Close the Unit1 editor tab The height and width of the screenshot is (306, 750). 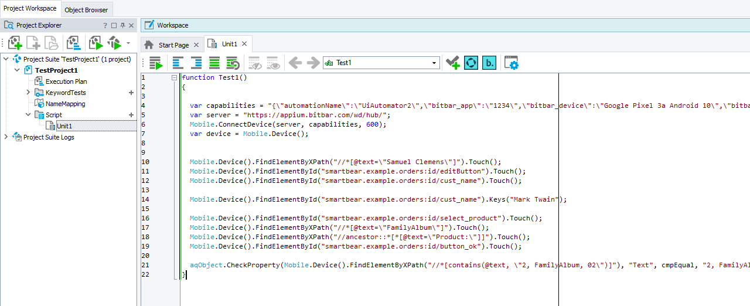tap(244, 44)
